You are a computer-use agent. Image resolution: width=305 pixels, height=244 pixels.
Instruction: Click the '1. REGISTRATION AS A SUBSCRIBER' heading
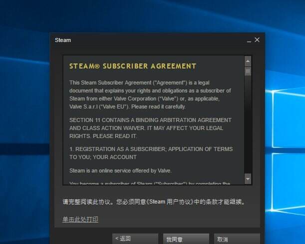(151, 153)
